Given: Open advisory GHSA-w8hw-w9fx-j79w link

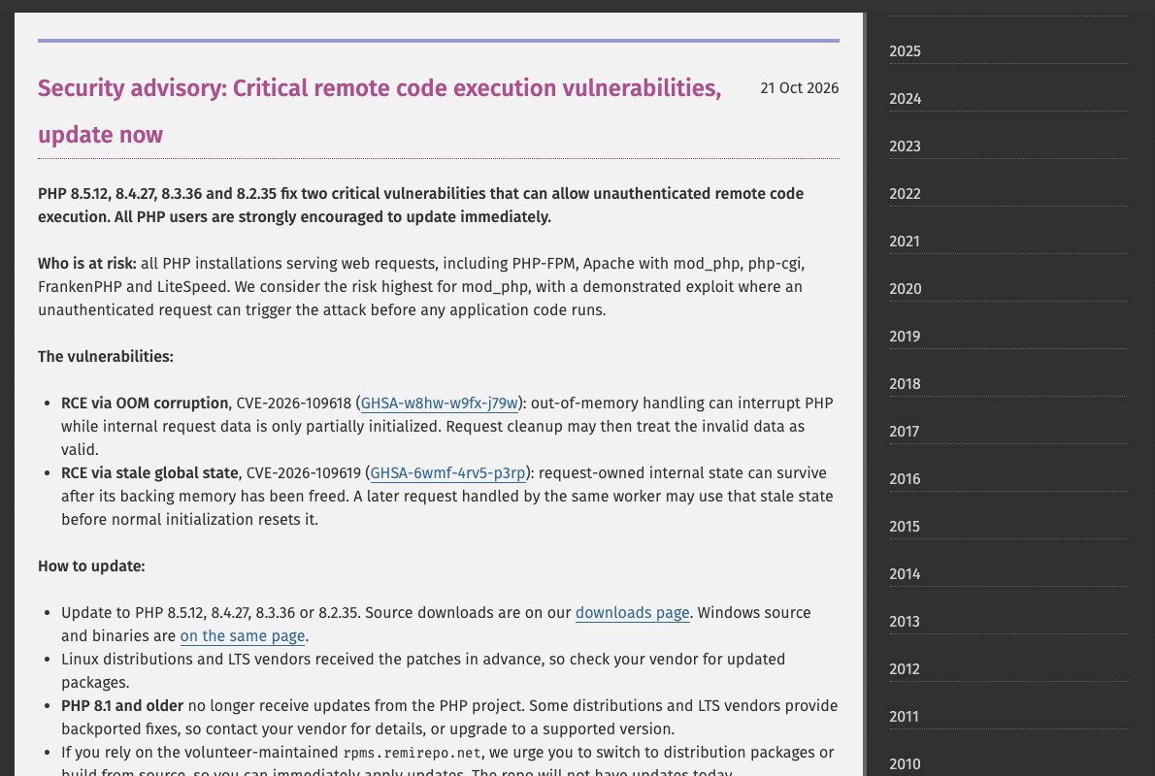Looking at the screenshot, I should tap(439, 404).
